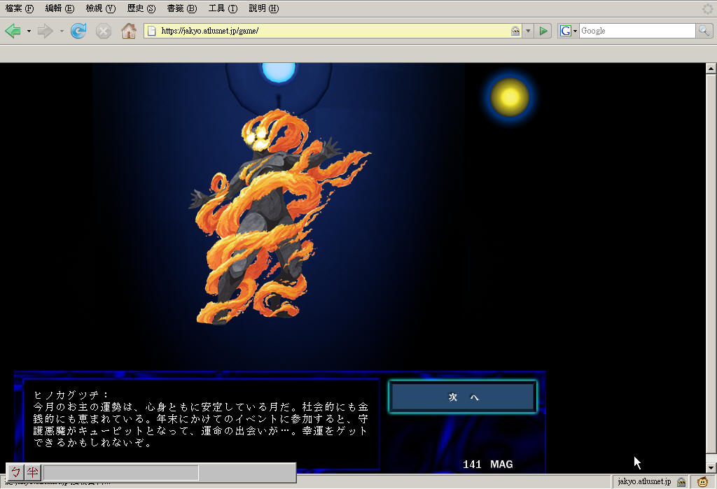
Task: Open the 書籤 (B) menu
Action: [182, 8]
